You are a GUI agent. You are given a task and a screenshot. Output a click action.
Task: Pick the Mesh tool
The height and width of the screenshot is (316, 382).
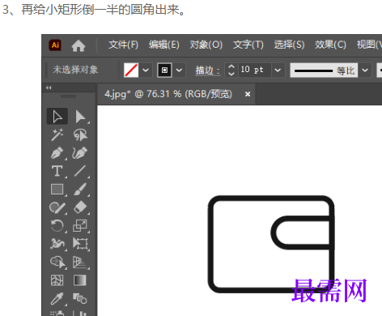coord(57,280)
